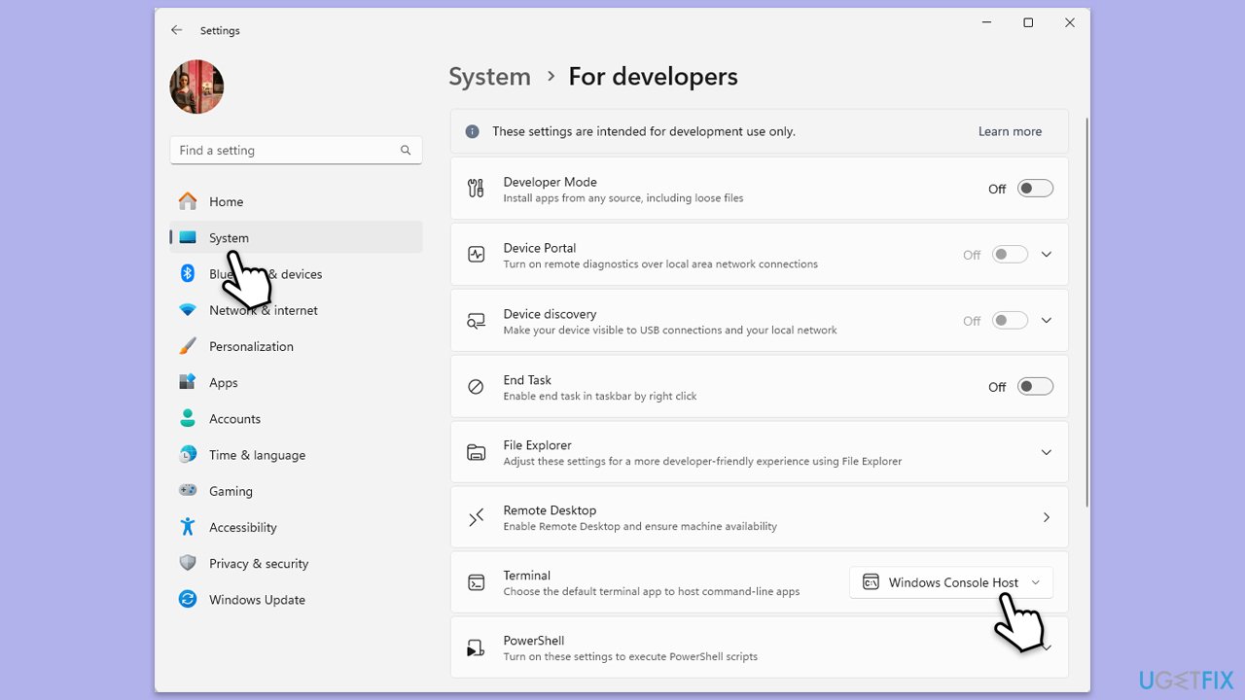Click the Device Portal diagnostics icon
Image resolution: width=1245 pixels, height=700 pixels.
476,255
